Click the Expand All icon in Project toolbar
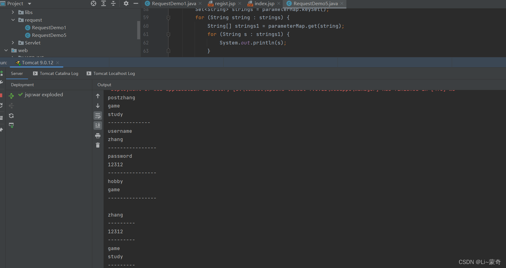Screen dimensions: 506x268 (x=104, y=3)
